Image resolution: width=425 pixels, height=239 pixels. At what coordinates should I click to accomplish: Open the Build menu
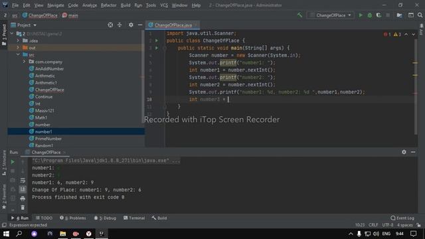click(126, 5)
